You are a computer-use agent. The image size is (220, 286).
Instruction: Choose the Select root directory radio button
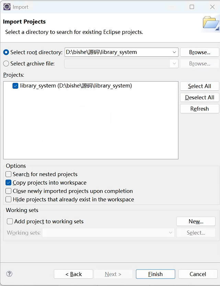[x=6, y=52]
